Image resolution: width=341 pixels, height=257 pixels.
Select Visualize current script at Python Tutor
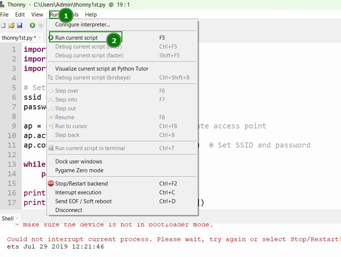(122, 69)
